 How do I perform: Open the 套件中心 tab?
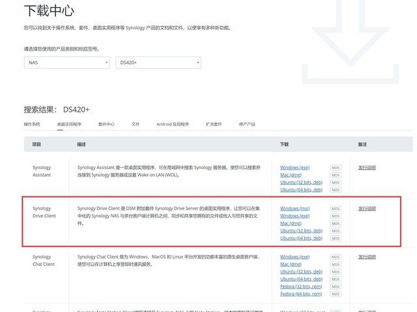point(106,124)
